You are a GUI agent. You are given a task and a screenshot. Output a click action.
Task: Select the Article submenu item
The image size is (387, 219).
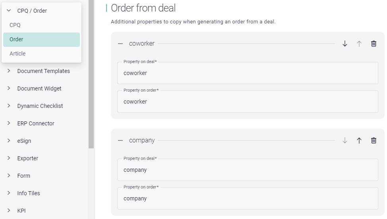pos(17,54)
